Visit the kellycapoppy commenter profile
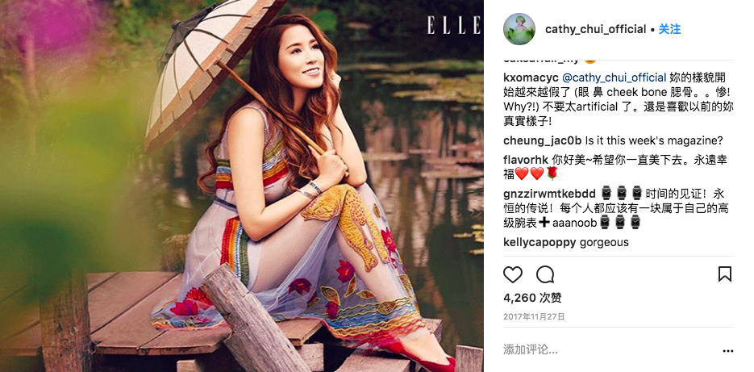Viewport: 754px width, 372px height. (539, 242)
